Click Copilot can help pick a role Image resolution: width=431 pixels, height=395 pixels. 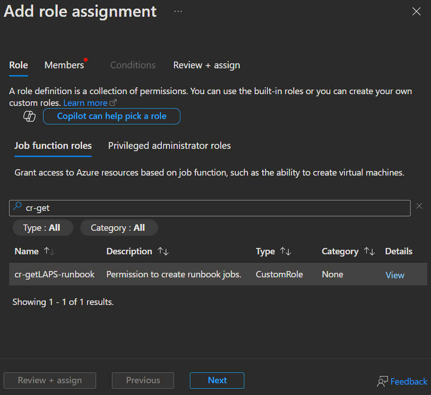coord(111,116)
